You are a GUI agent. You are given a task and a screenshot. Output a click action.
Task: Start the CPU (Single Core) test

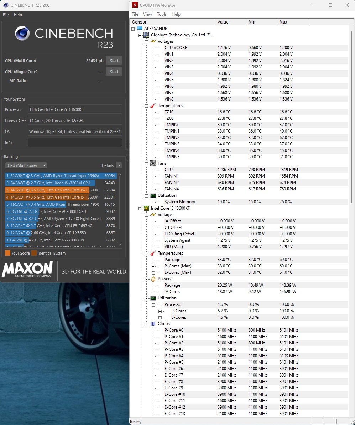(x=114, y=72)
